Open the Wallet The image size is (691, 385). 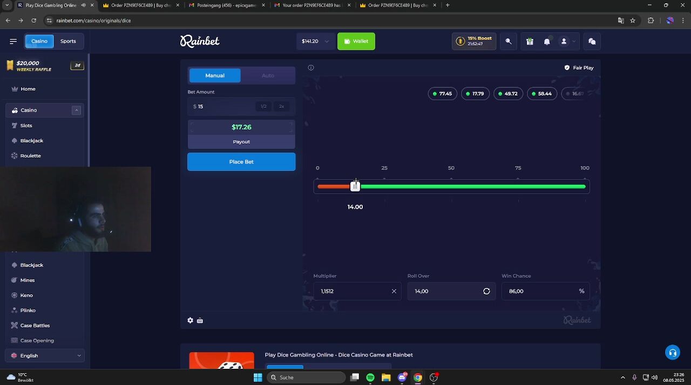click(356, 42)
